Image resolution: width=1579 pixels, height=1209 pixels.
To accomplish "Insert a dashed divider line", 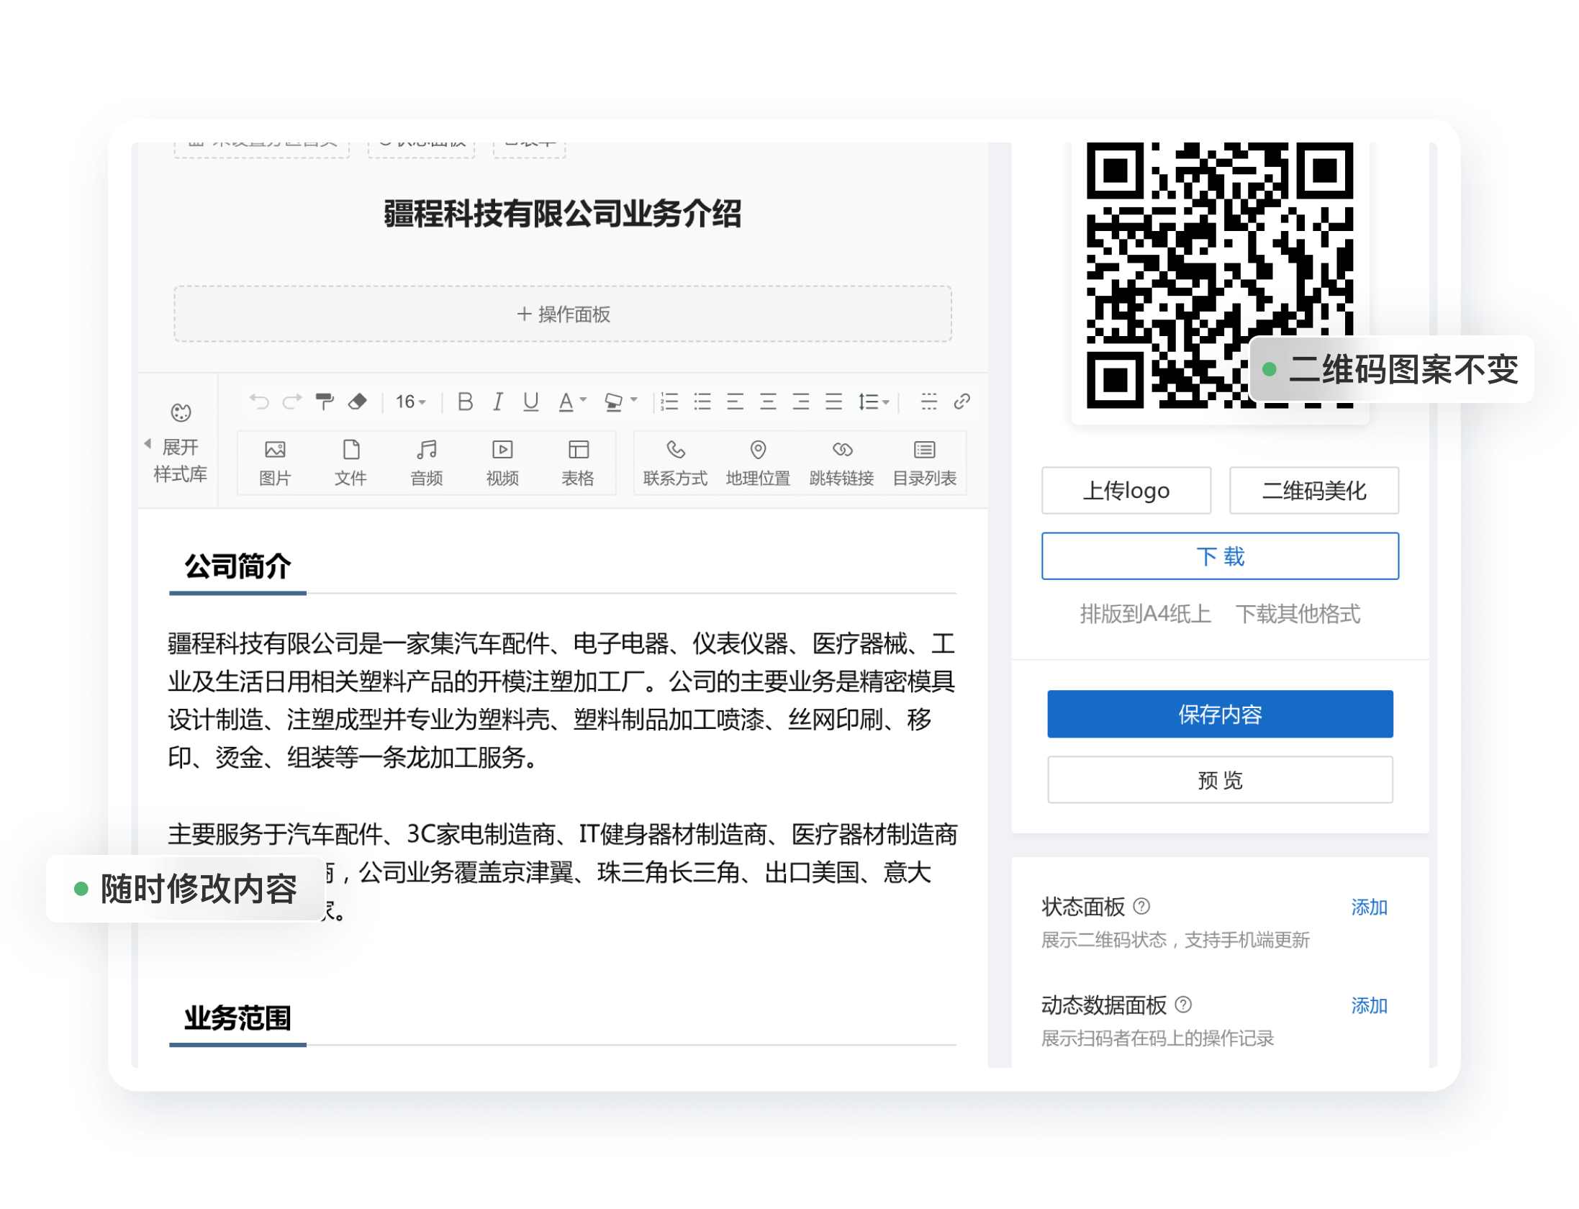I will click(928, 402).
